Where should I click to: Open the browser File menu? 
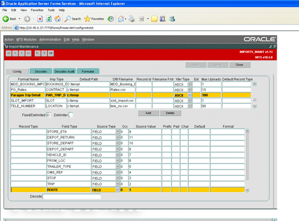5,10
